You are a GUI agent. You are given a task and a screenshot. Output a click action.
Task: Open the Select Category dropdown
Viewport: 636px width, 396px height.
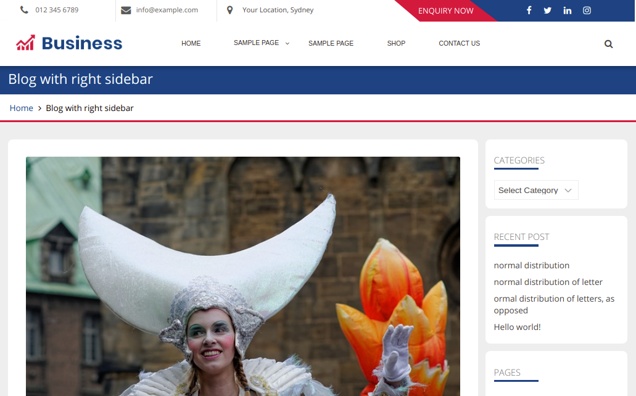pos(536,190)
